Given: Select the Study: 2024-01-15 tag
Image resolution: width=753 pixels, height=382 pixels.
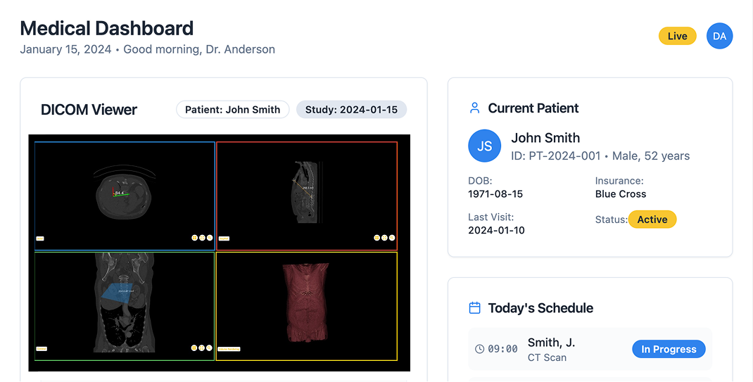Looking at the screenshot, I should pyautogui.click(x=351, y=110).
